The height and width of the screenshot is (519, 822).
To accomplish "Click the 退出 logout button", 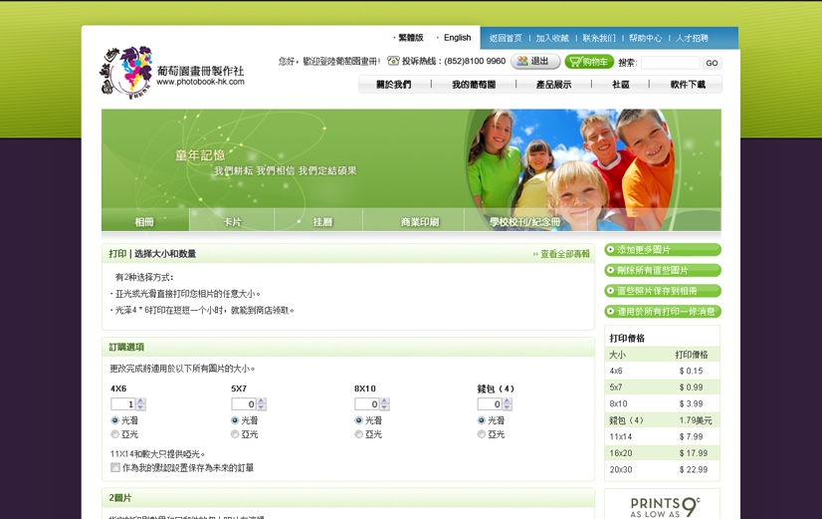I will tap(535, 62).
